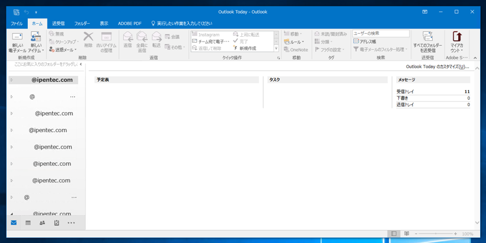Select the 上司に転送 quick step
This screenshot has width=486, height=243.
point(246,35)
